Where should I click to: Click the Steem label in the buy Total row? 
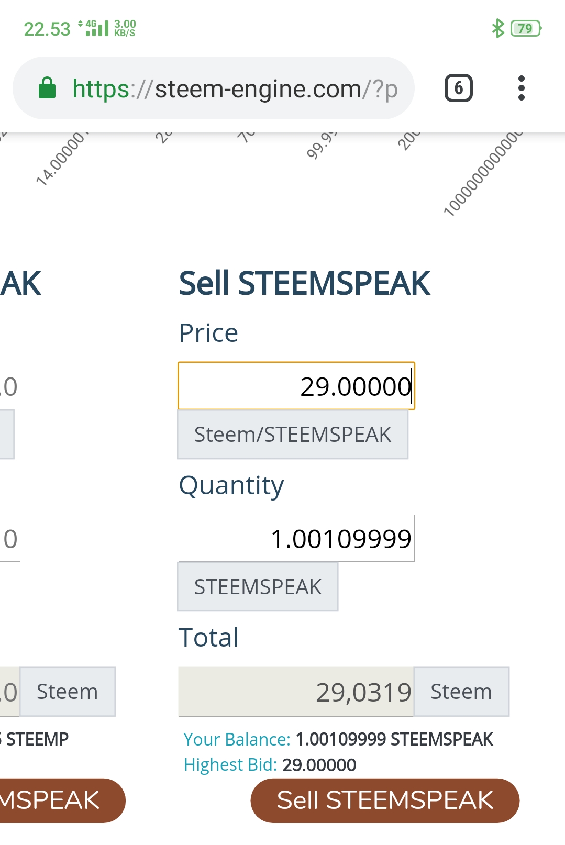(x=68, y=692)
